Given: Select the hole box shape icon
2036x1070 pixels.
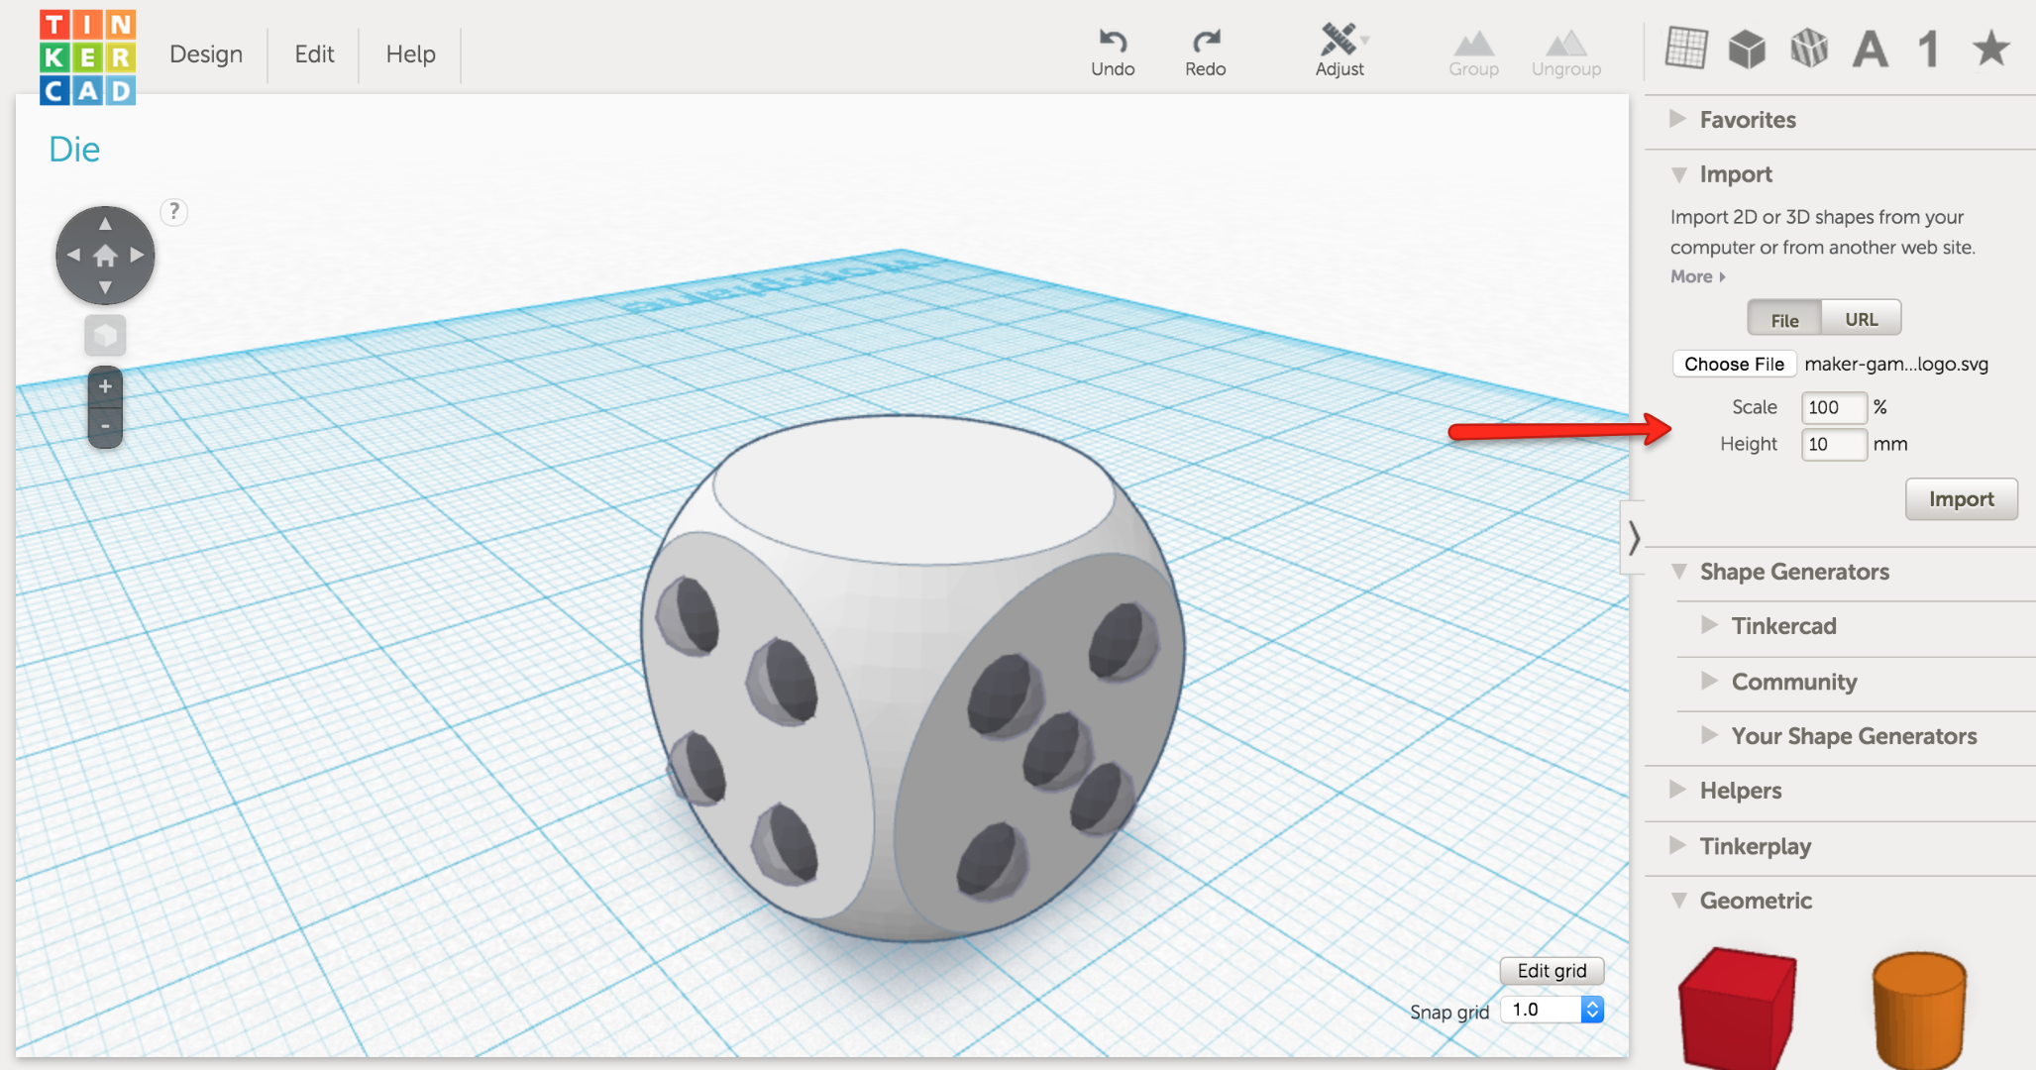Looking at the screenshot, I should (1808, 47).
